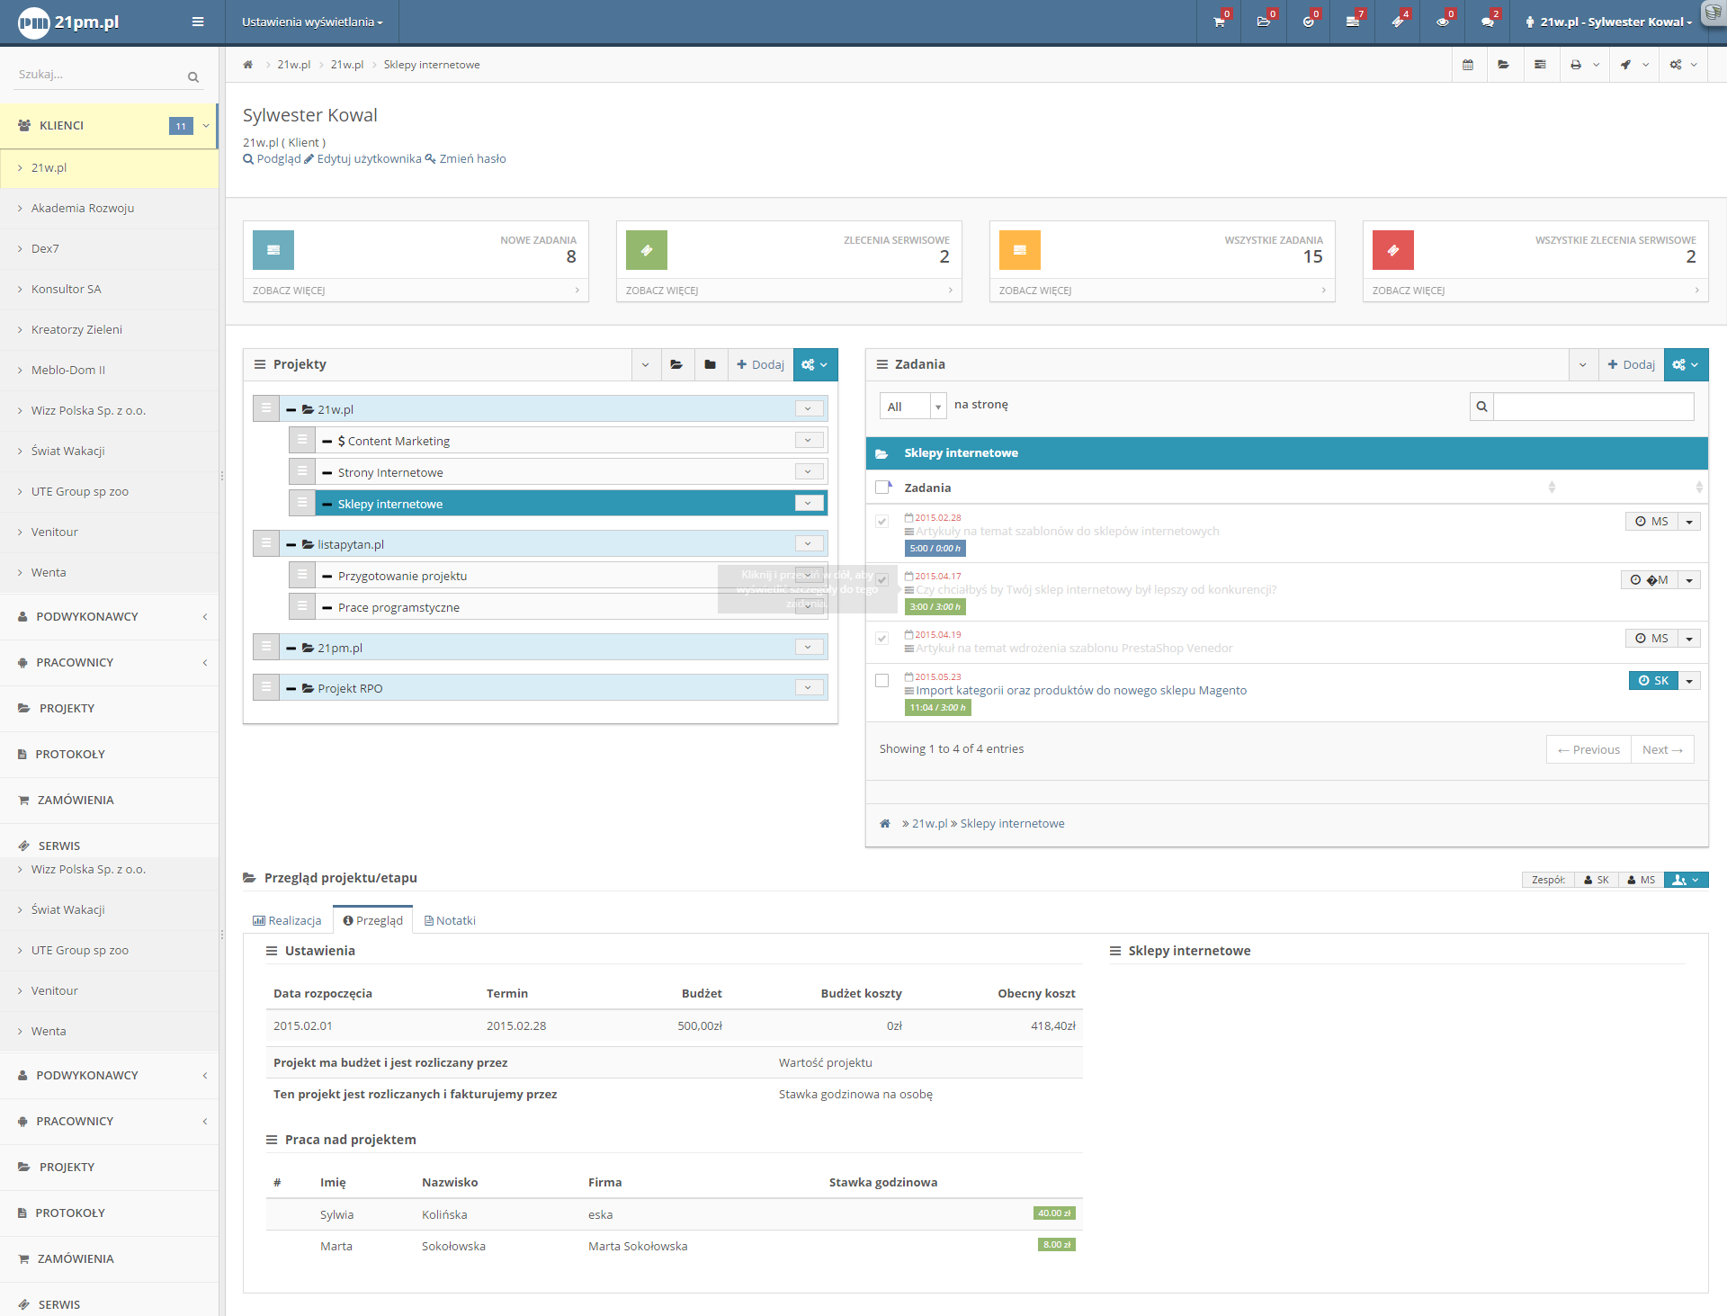Toggle the hamburger menu beside 21pm.pl logo

pos(198,22)
